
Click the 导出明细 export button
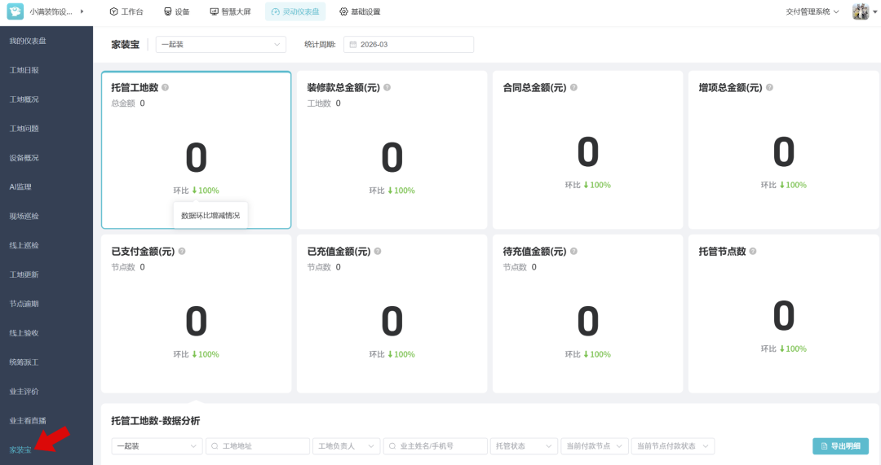(840, 446)
